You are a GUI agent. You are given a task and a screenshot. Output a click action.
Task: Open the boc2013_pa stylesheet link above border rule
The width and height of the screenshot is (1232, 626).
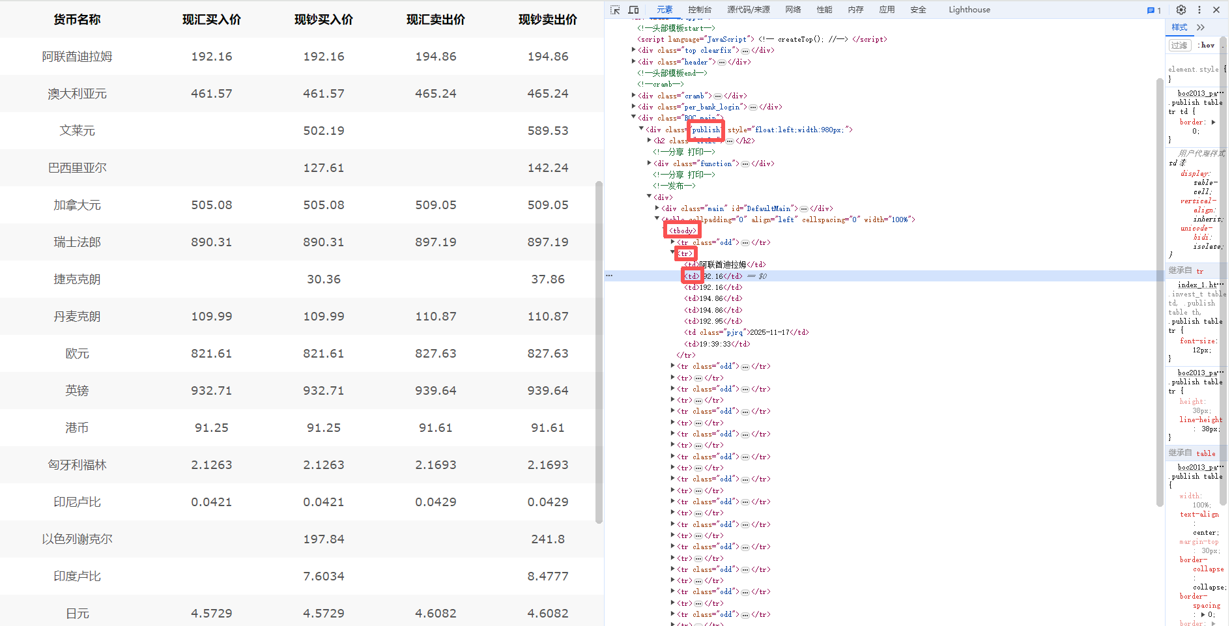point(1201,94)
